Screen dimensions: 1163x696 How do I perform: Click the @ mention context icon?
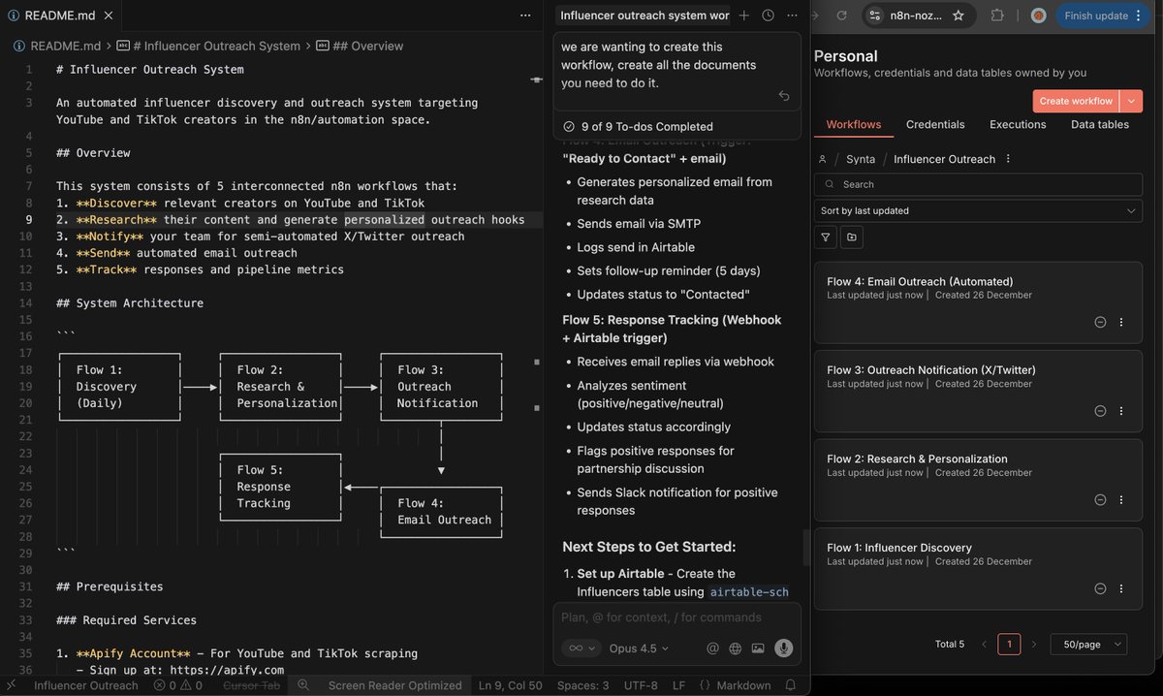click(x=713, y=649)
